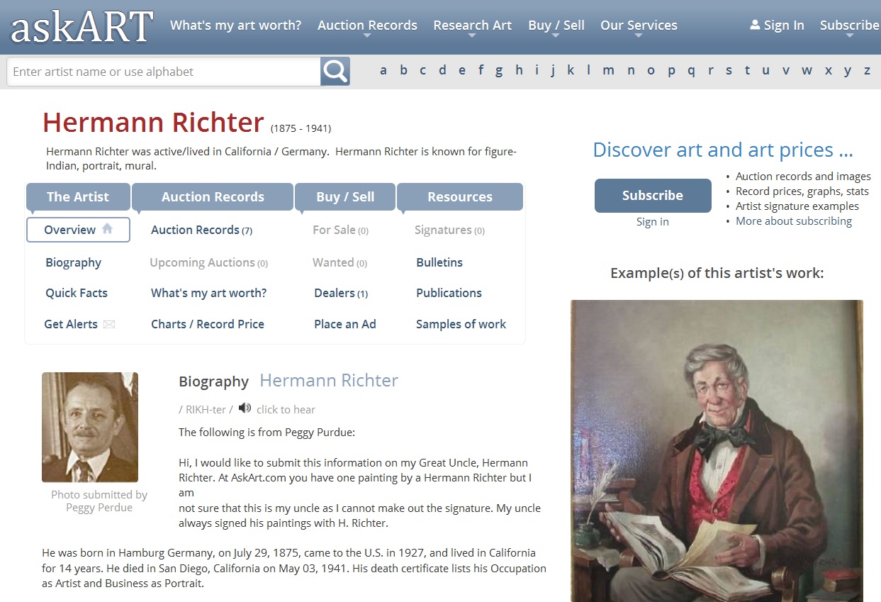Browse artists starting with letter t

tap(747, 70)
